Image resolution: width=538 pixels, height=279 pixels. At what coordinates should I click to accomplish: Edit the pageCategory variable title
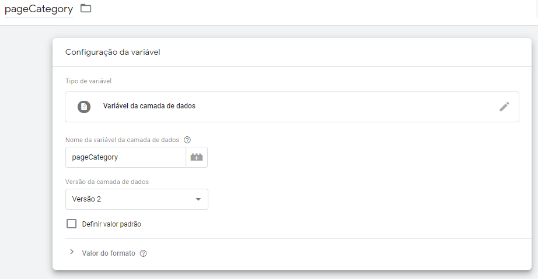(x=39, y=9)
